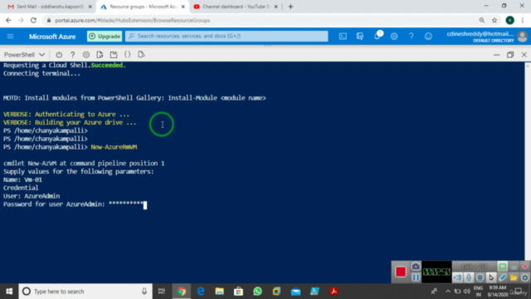
Task: Stop recording with the red square button
Action: [x=401, y=272]
